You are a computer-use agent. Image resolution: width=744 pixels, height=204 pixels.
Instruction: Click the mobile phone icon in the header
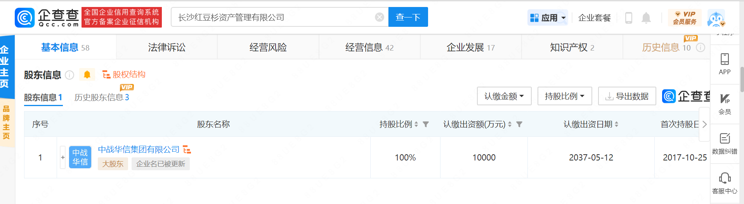(629, 17)
